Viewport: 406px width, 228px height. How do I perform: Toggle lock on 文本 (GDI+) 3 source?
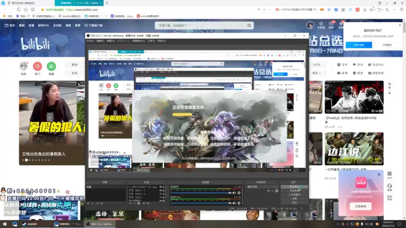click(163, 194)
